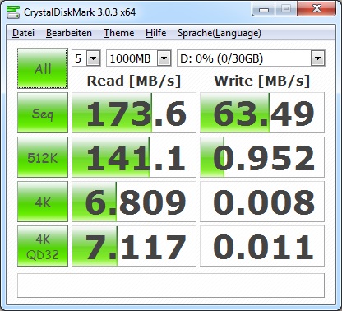Minimize the CrystalDiskMark window
The width and height of the screenshot is (342, 311).
click(264, 10)
